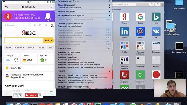Open the Карты tab on Yandex
The image size is (187, 105).
[x=41, y=47]
